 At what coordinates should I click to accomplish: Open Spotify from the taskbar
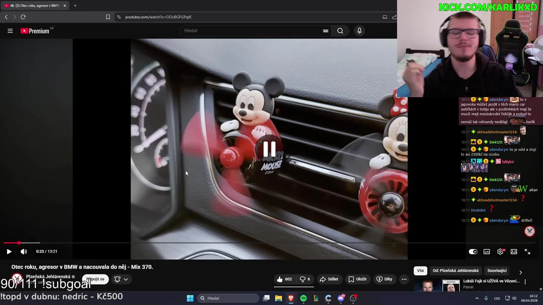click(x=303, y=298)
